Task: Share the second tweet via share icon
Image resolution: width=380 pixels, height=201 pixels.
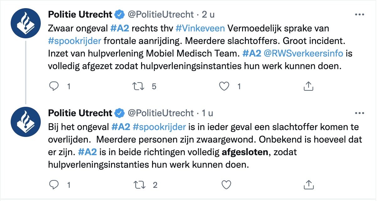Action: (308, 185)
